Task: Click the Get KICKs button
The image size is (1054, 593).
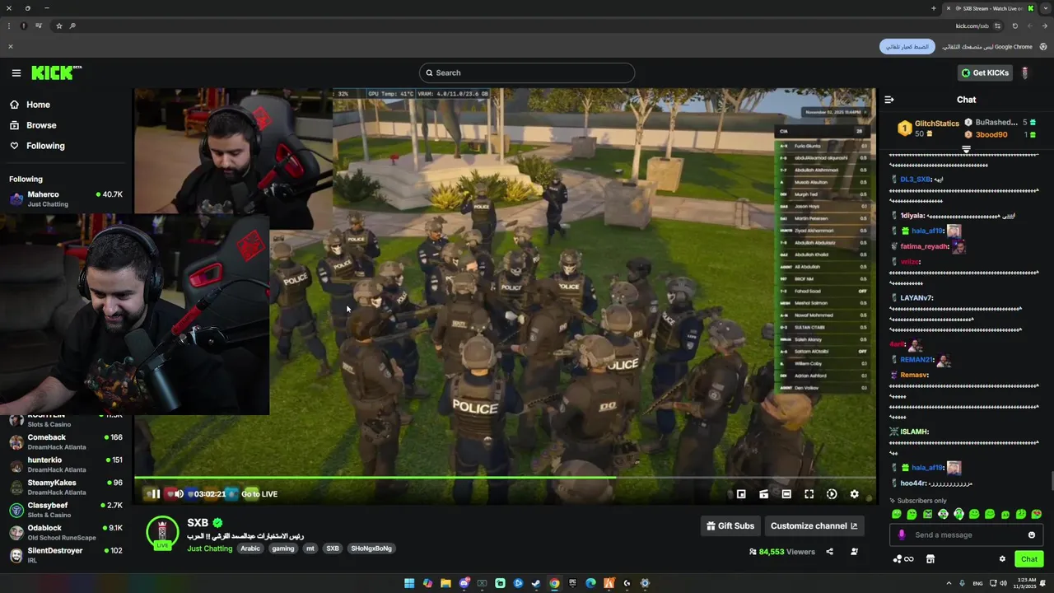Action: point(985,72)
